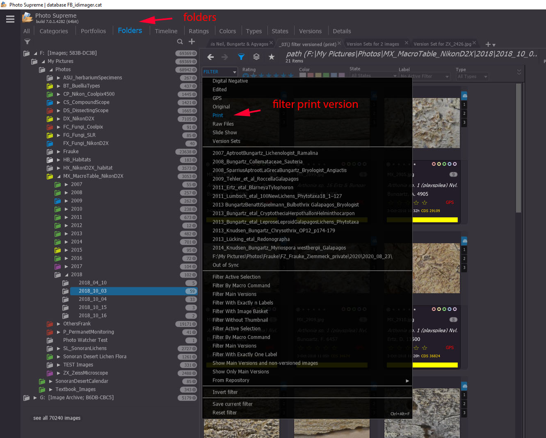The width and height of the screenshot is (546, 438).
Task: Toggle the red color label on the MX_2910.jpg card
Action: coord(434,309)
